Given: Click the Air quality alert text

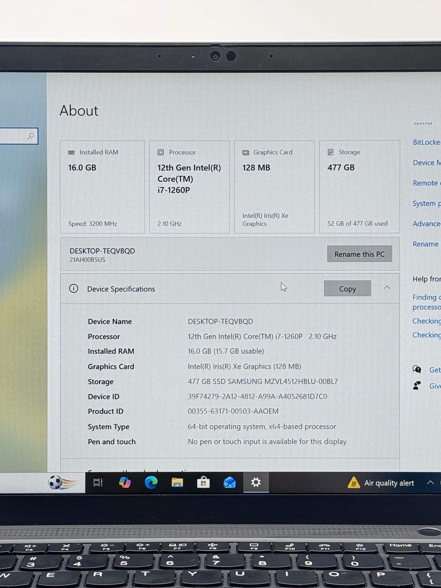Looking at the screenshot, I should click(389, 483).
